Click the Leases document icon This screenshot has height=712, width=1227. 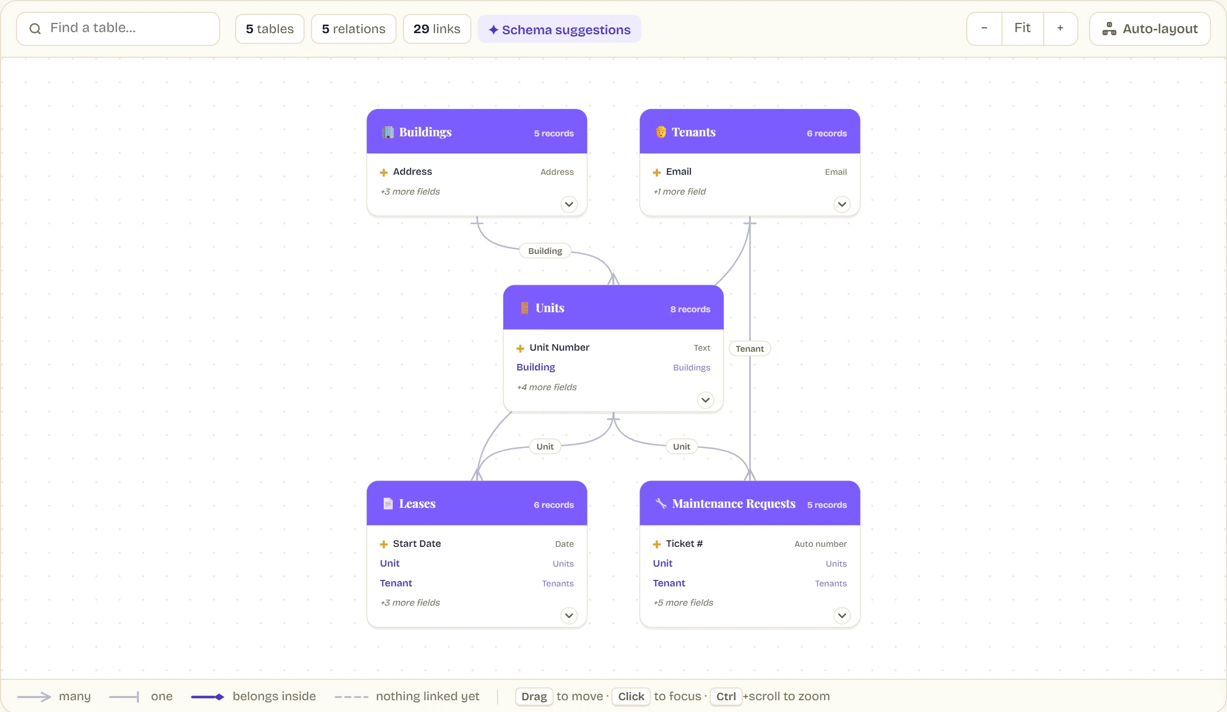(x=388, y=504)
